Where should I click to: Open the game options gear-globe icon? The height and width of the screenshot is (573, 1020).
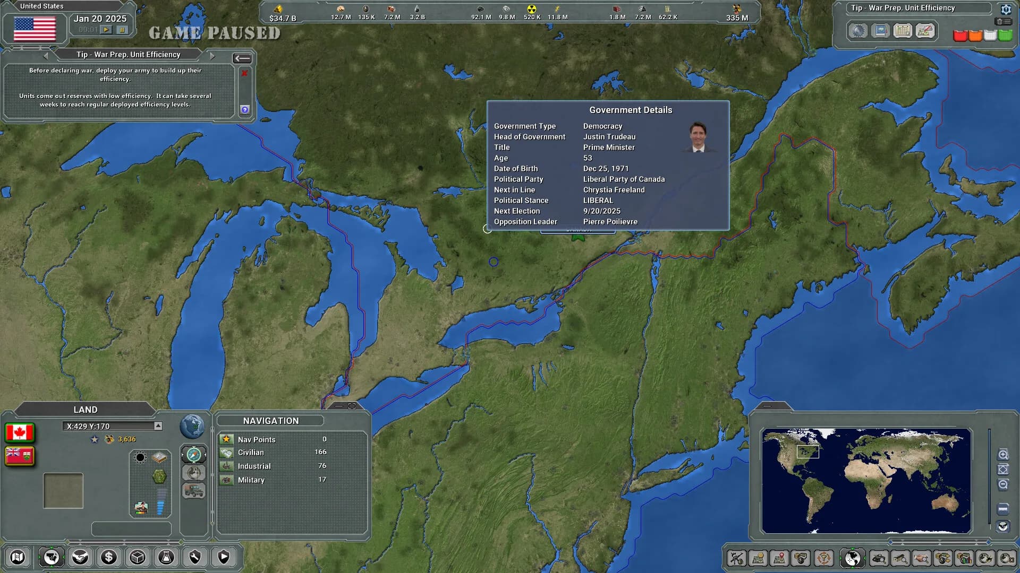pyautogui.click(x=857, y=31)
